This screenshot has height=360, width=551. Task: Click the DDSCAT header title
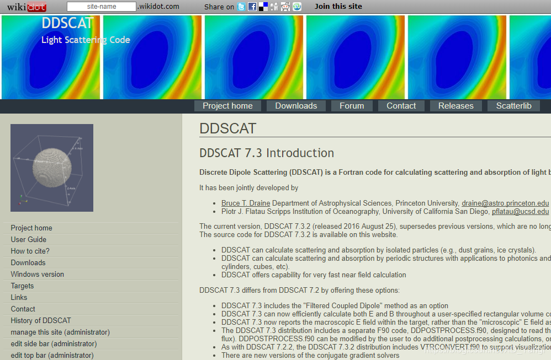(67, 23)
